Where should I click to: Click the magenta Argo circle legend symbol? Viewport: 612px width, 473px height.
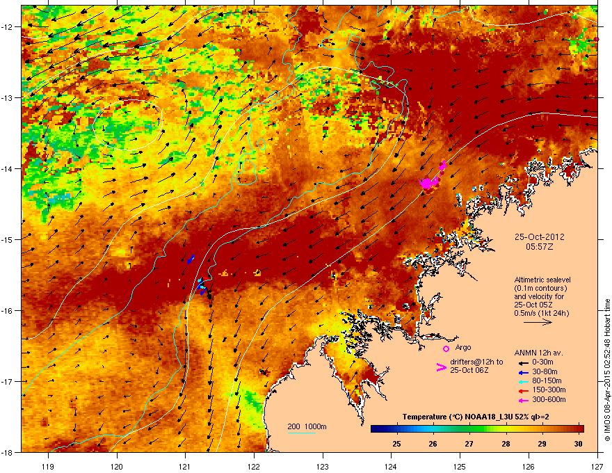(446, 348)
